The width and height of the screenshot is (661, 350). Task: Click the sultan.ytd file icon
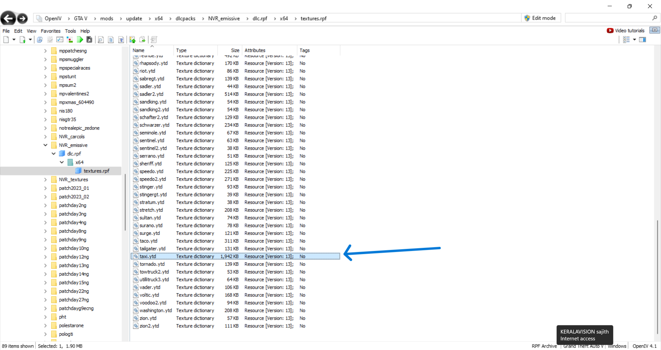(x=136, y=217)
